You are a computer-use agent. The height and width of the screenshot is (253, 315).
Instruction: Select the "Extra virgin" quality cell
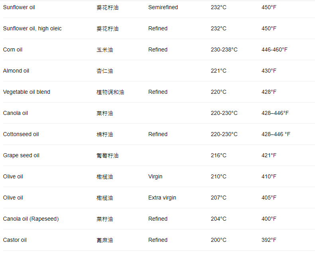coord(162,198)
